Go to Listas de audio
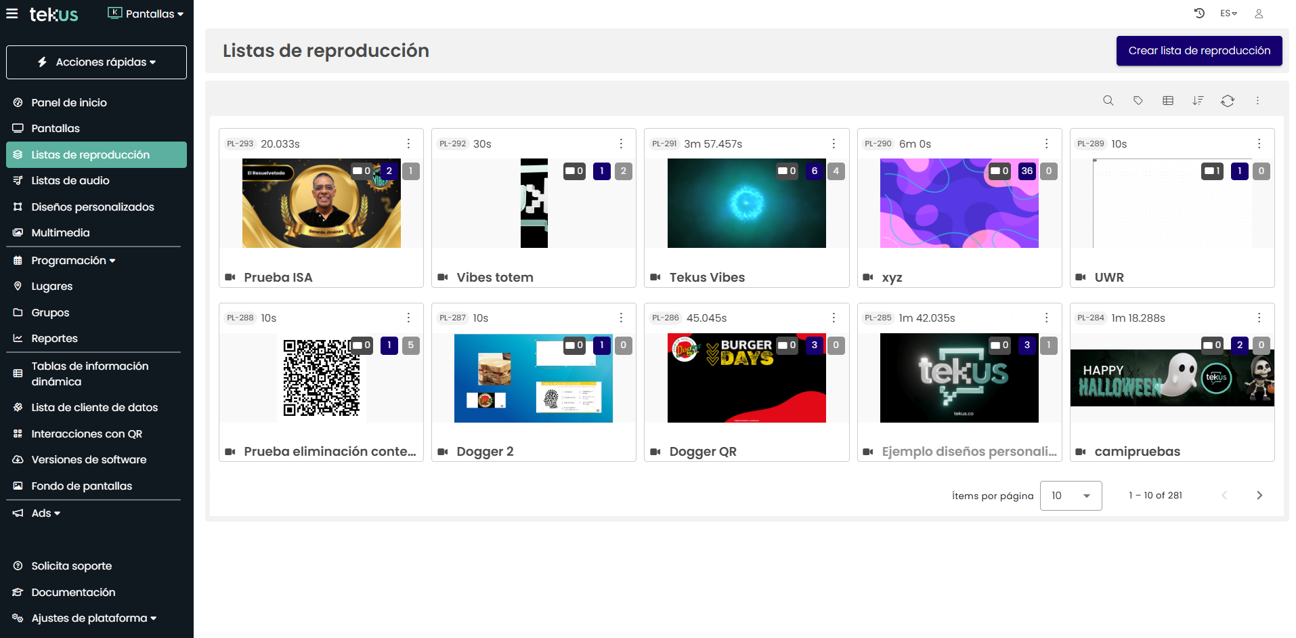 [70, 181]
